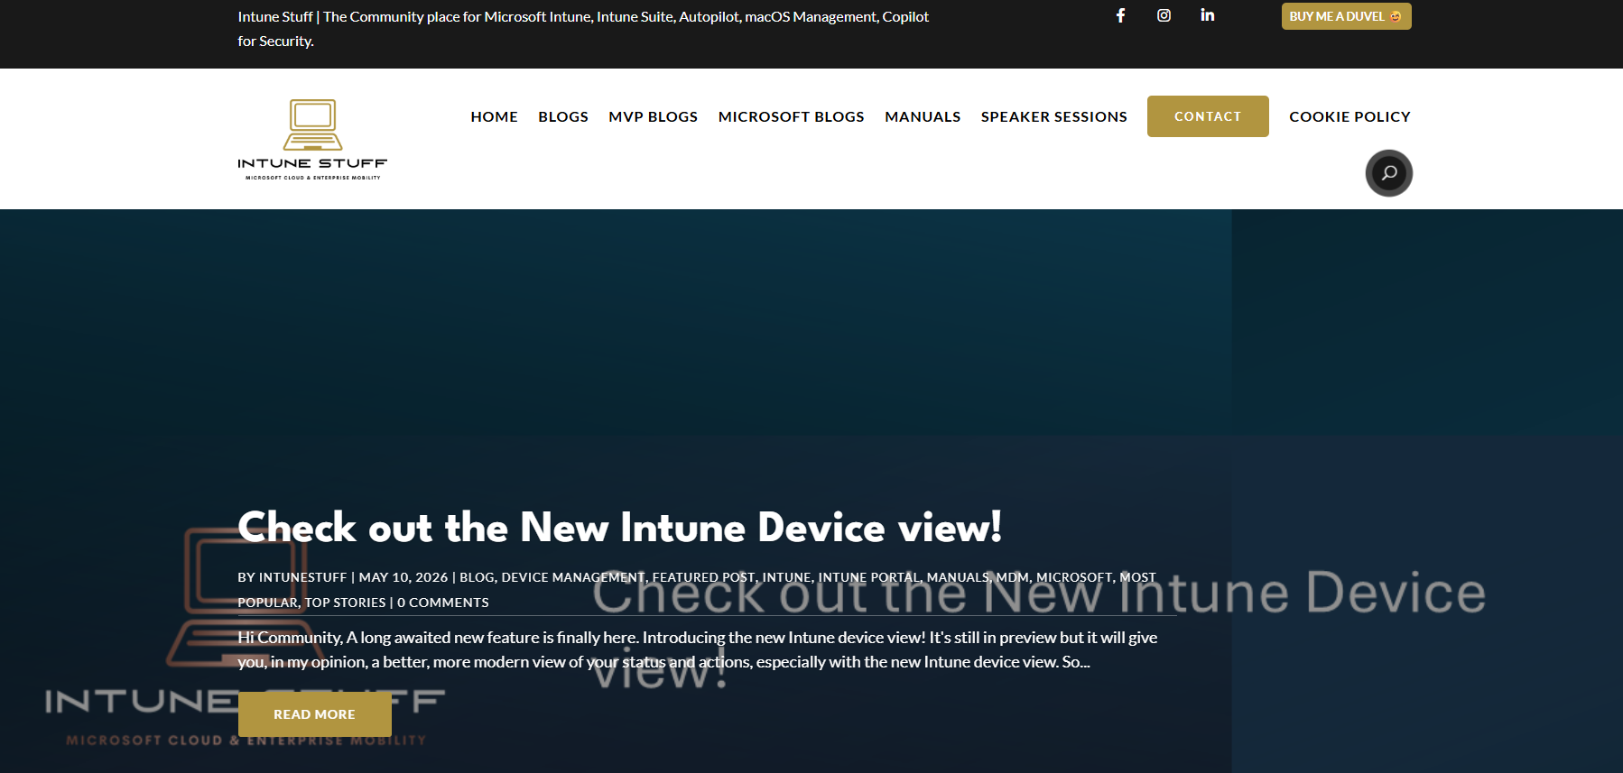The width and height of the screenshot is (1623, 773).
Task: Click the INTUNESTUFF author link
Action: 302,577
